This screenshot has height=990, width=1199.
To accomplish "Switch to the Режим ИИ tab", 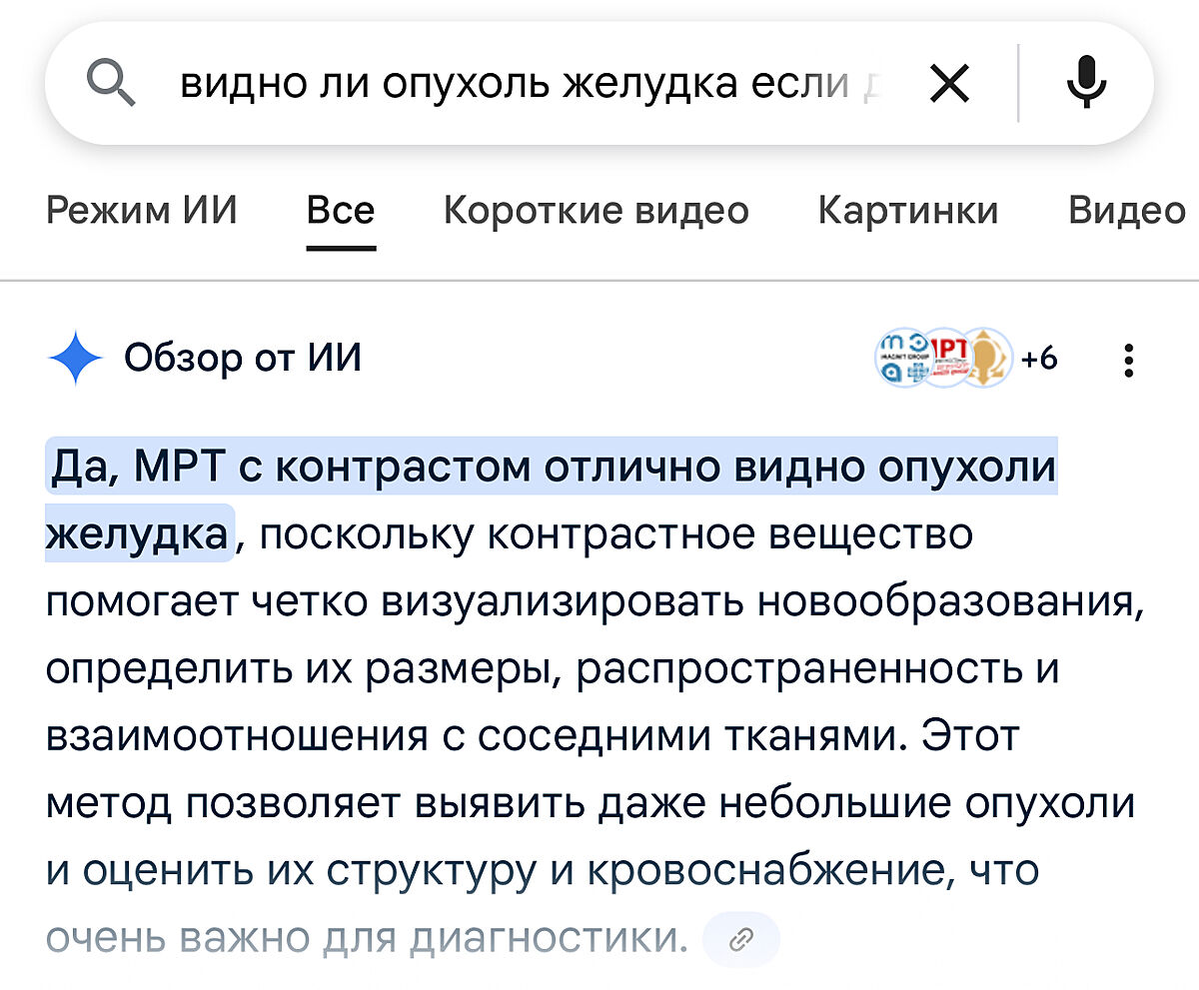I will [x=142, y=211].
